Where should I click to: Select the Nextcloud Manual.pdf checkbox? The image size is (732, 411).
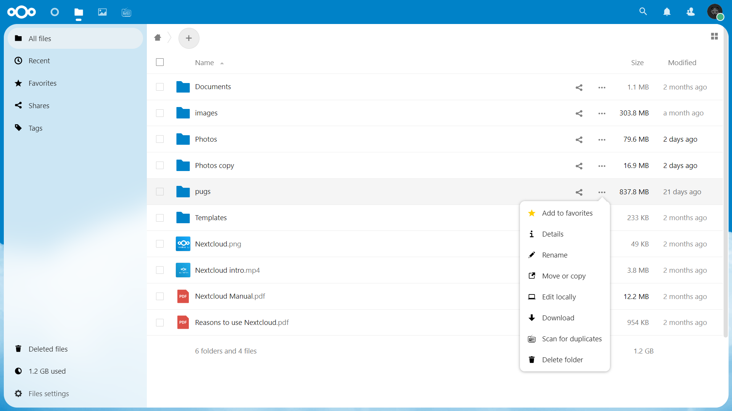pos(160,296)
